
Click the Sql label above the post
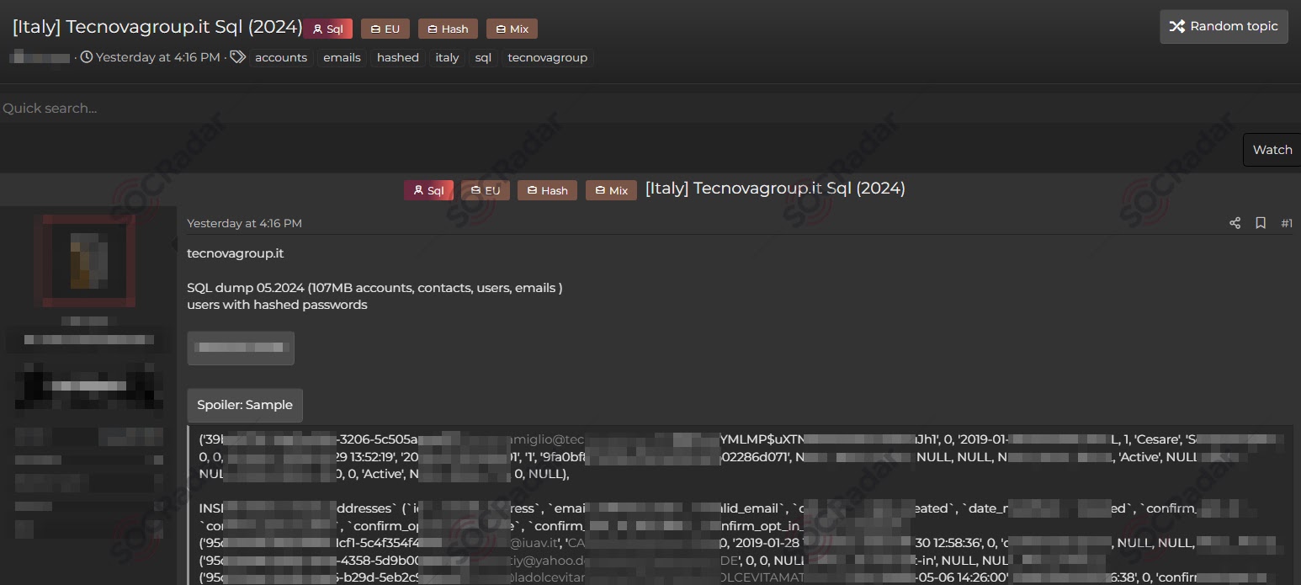[428, 190]
